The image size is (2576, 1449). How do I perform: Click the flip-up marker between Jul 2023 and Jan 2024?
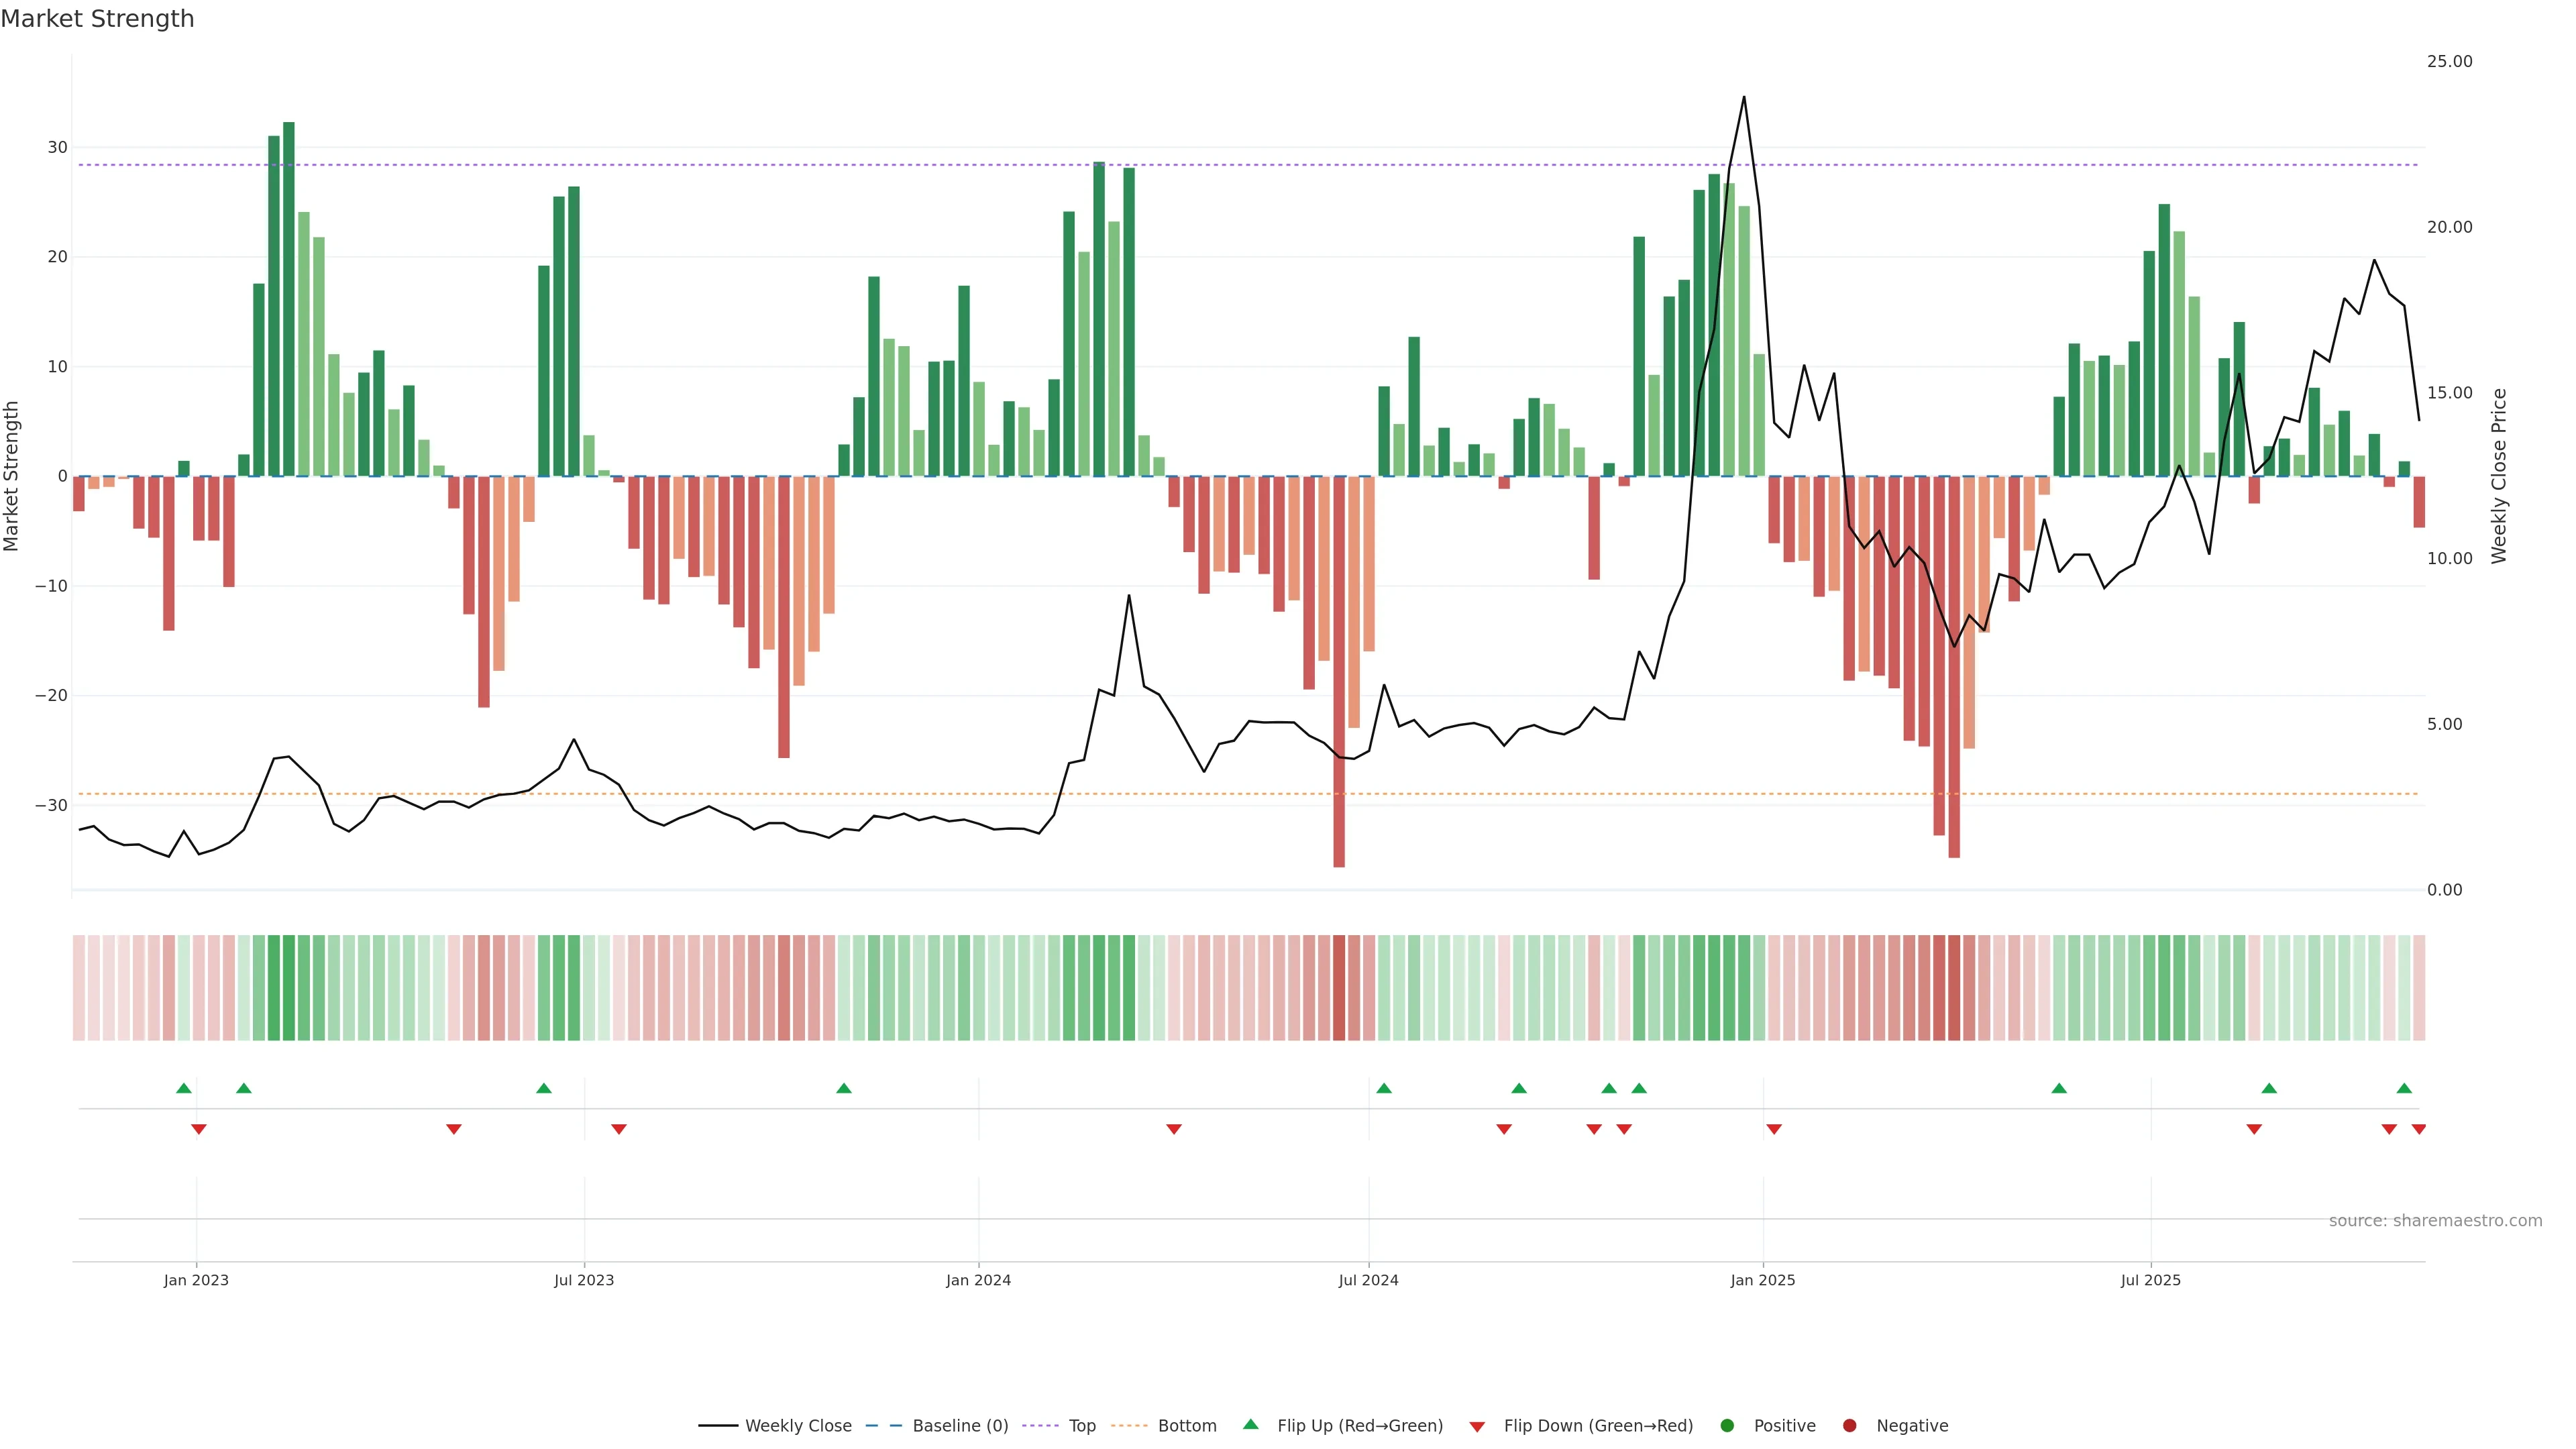click(843, 1088)
